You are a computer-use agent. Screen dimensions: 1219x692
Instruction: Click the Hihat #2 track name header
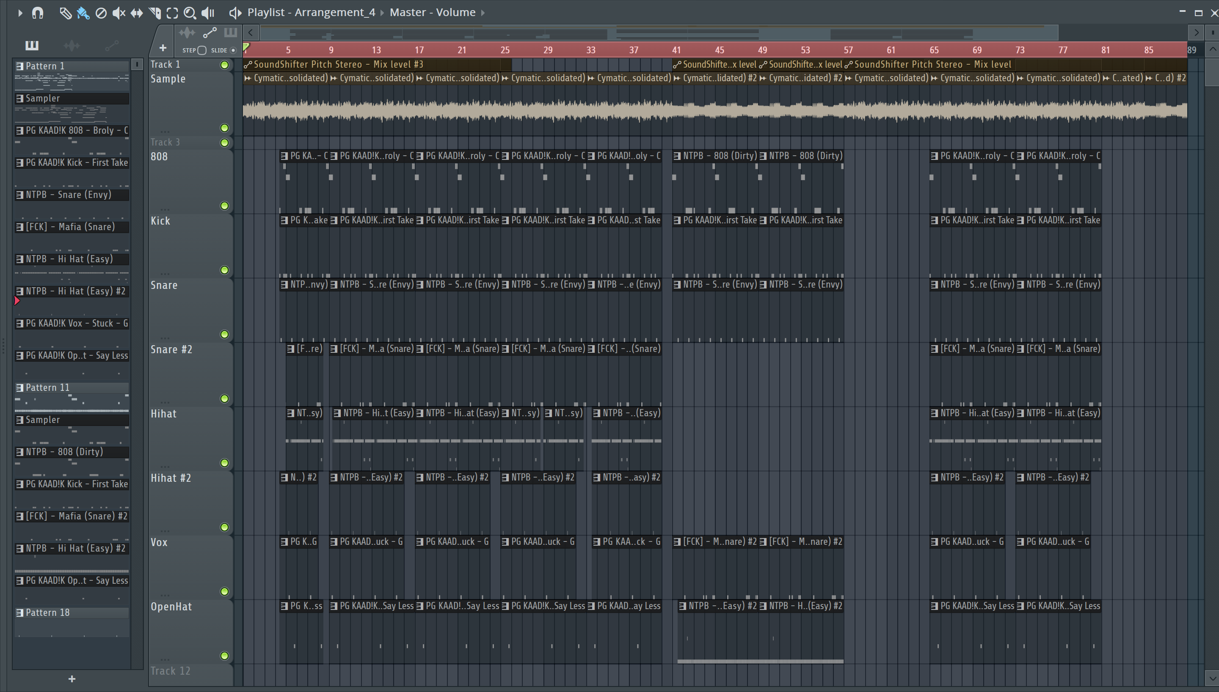coord(171,478)
